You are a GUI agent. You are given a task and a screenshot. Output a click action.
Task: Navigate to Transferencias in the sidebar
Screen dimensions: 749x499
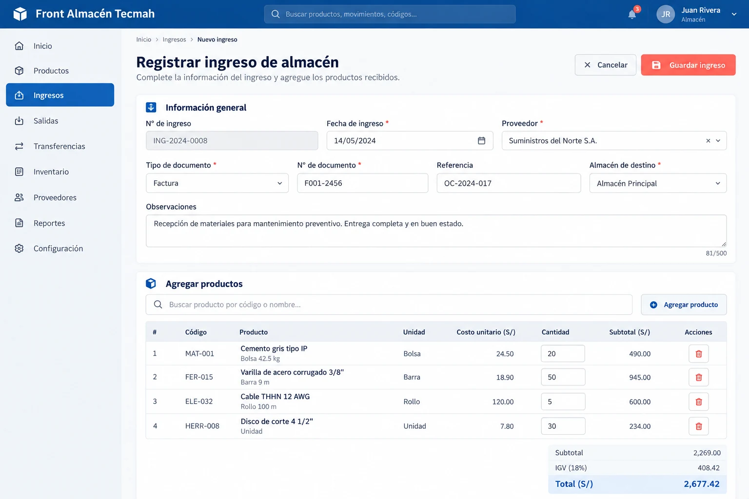click(x=60, y=146)
